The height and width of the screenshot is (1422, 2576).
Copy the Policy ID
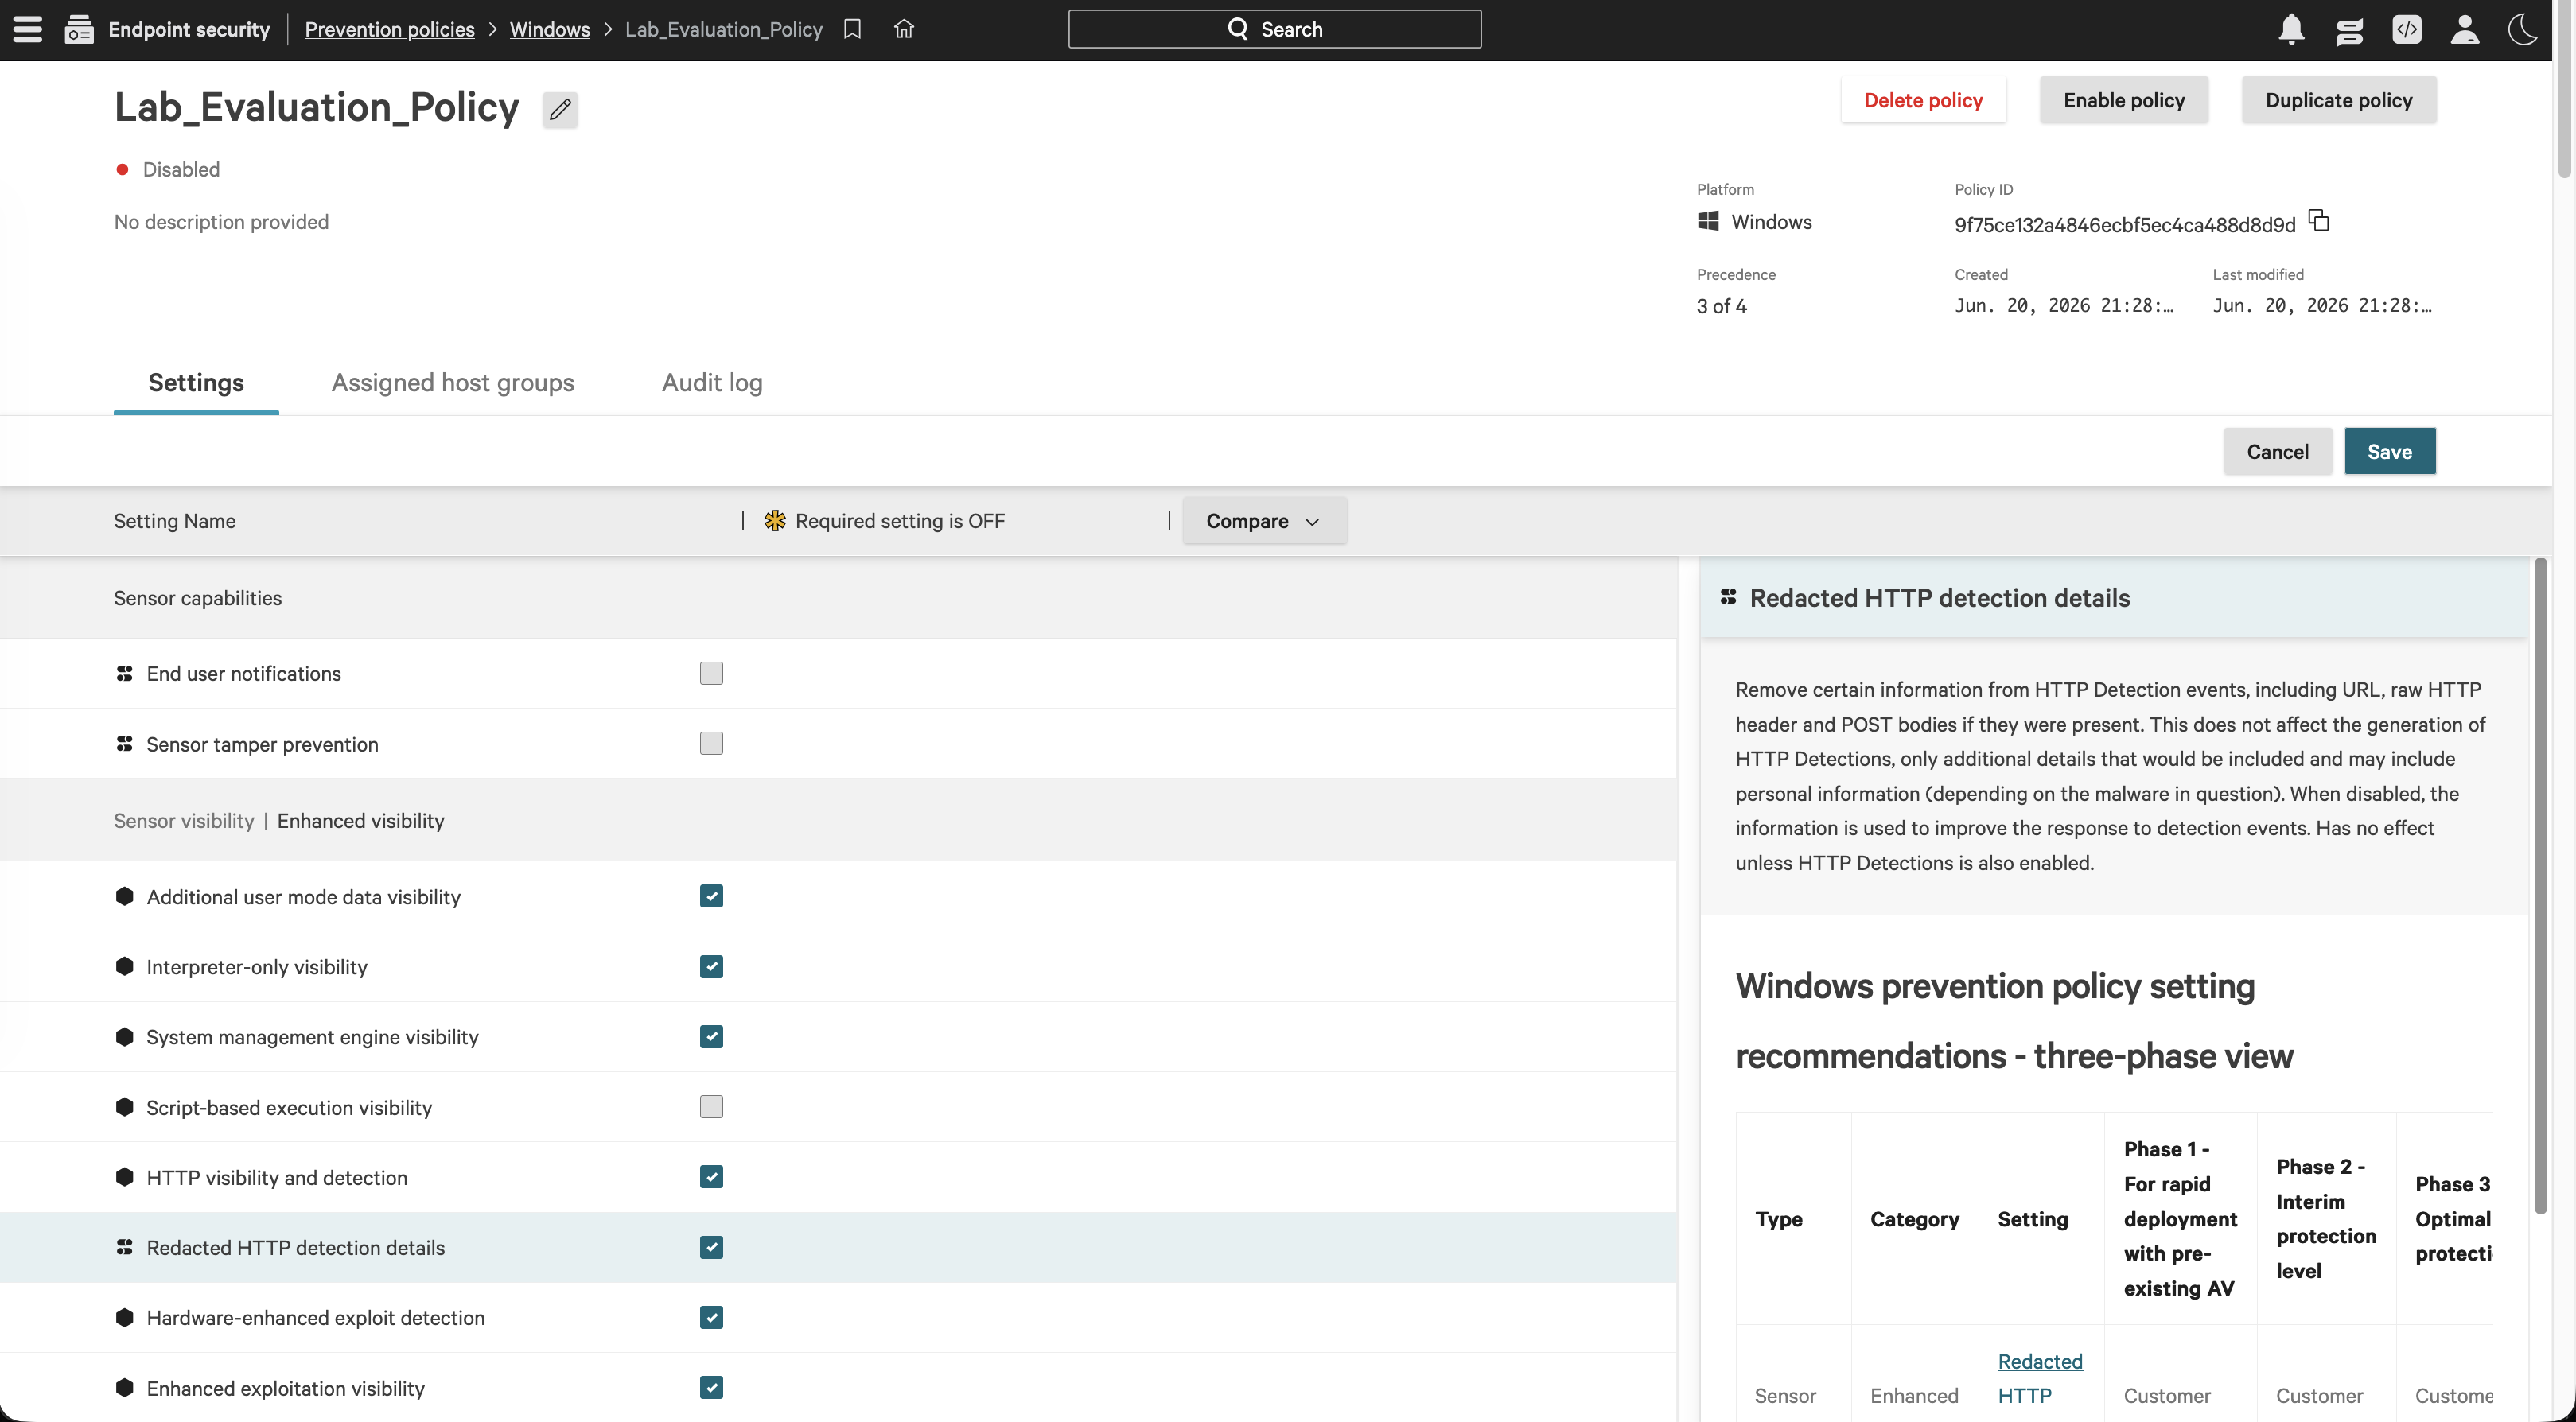(x=2319, y=220)
